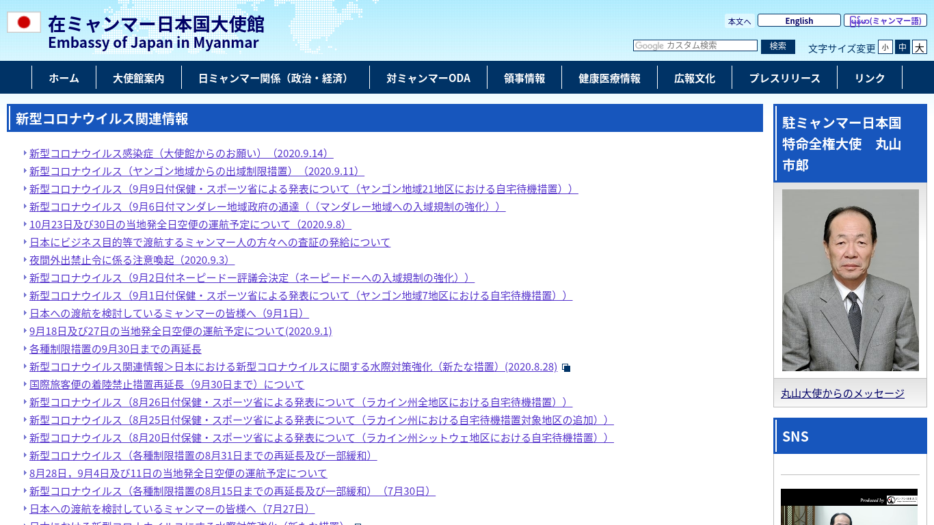
Task: Open the リンク menu item
Action: coord(870,78)
